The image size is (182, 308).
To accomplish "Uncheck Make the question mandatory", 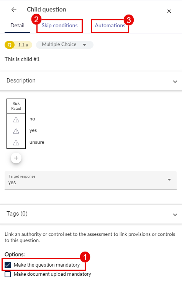I will tap(8, 265).
